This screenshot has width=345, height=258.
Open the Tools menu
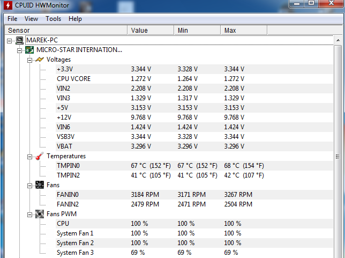(x=53, y=19)
